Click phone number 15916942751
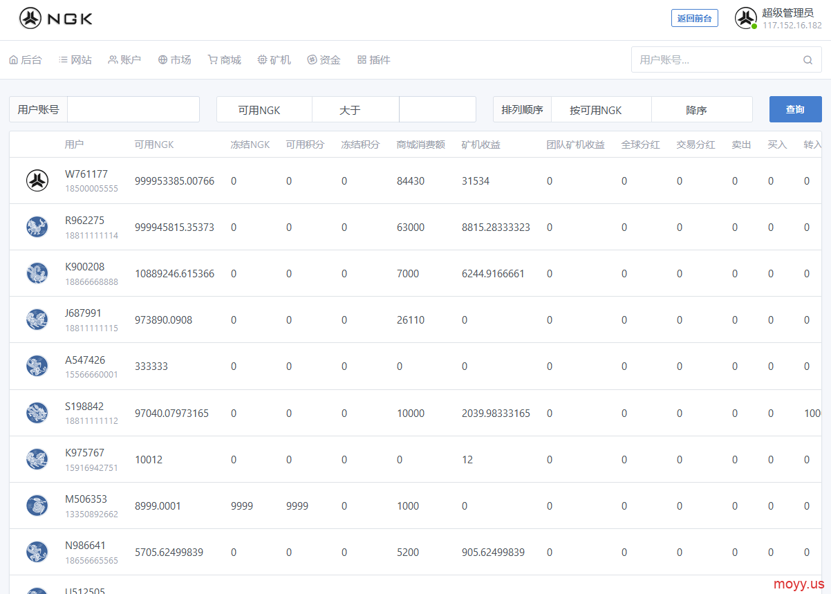Screen dimensions: 831x594 click(x=92, y=467)
